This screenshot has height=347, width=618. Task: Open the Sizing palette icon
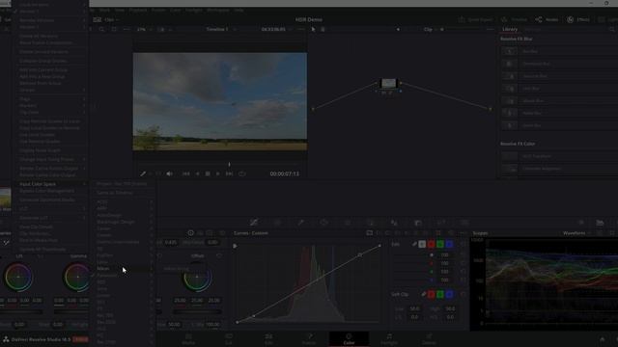(441, 223)
